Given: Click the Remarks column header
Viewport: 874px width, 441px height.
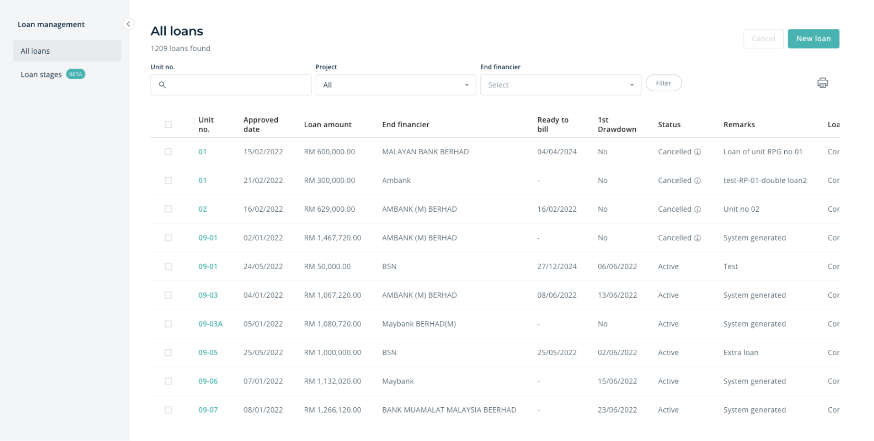Looking at the screenshot, I should point(739,124).
